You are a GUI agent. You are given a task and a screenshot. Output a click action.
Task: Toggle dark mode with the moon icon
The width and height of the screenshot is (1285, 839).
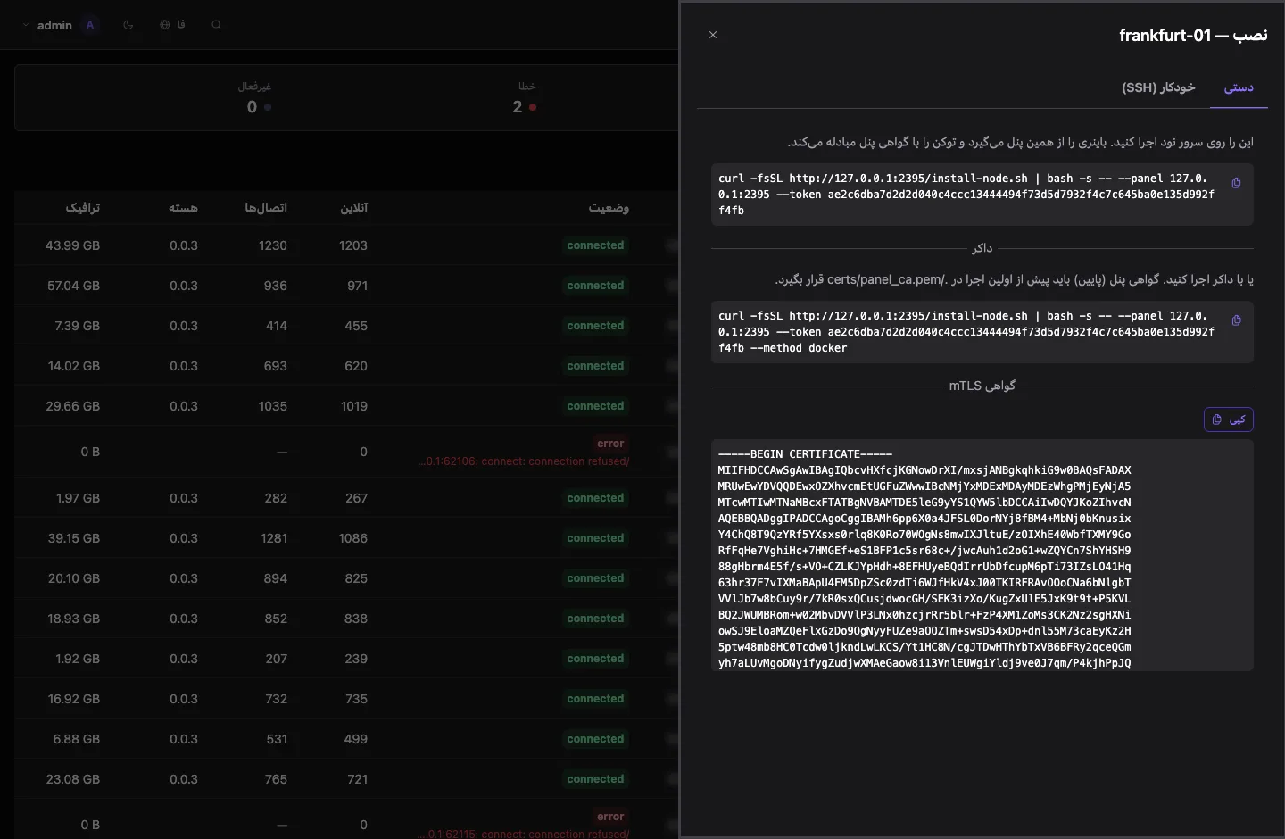click(x=128, y=25)
